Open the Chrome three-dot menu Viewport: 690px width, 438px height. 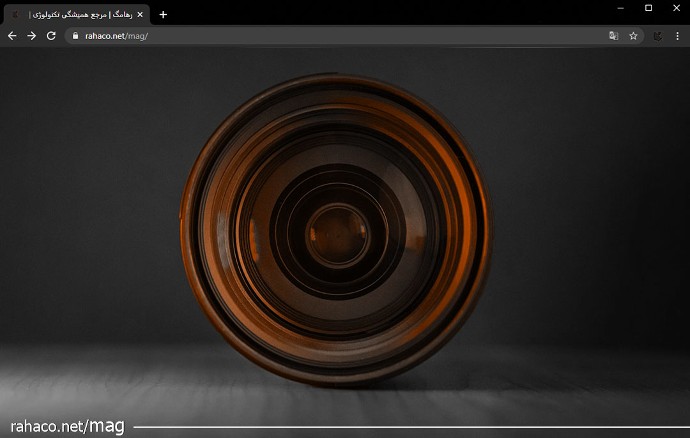(677, 36)
